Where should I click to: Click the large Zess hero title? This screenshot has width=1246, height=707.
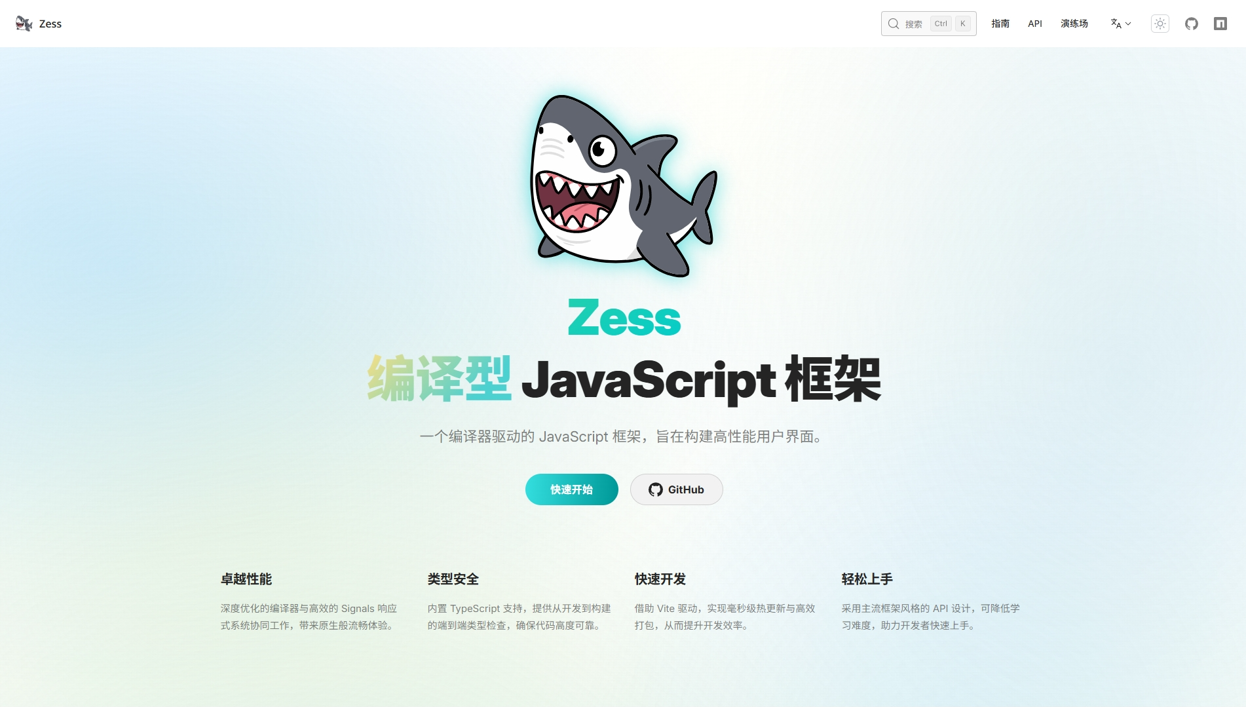[624, 318]
